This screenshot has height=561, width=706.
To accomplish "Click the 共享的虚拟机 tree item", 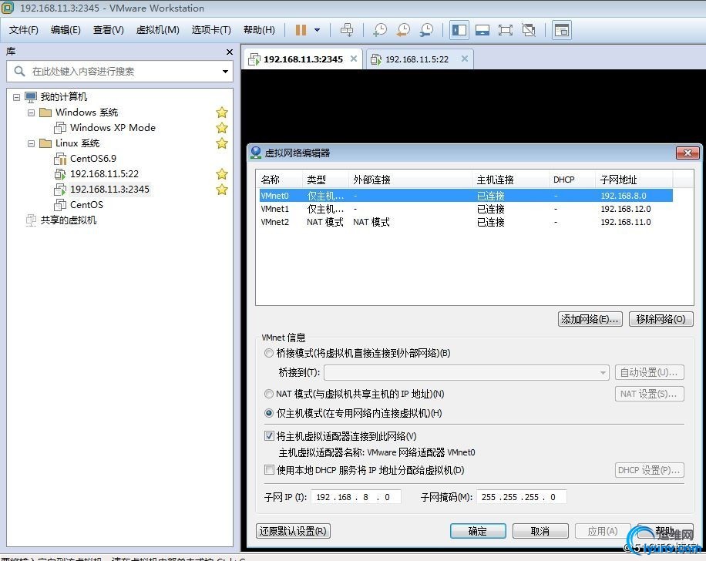I will point(68,220).
